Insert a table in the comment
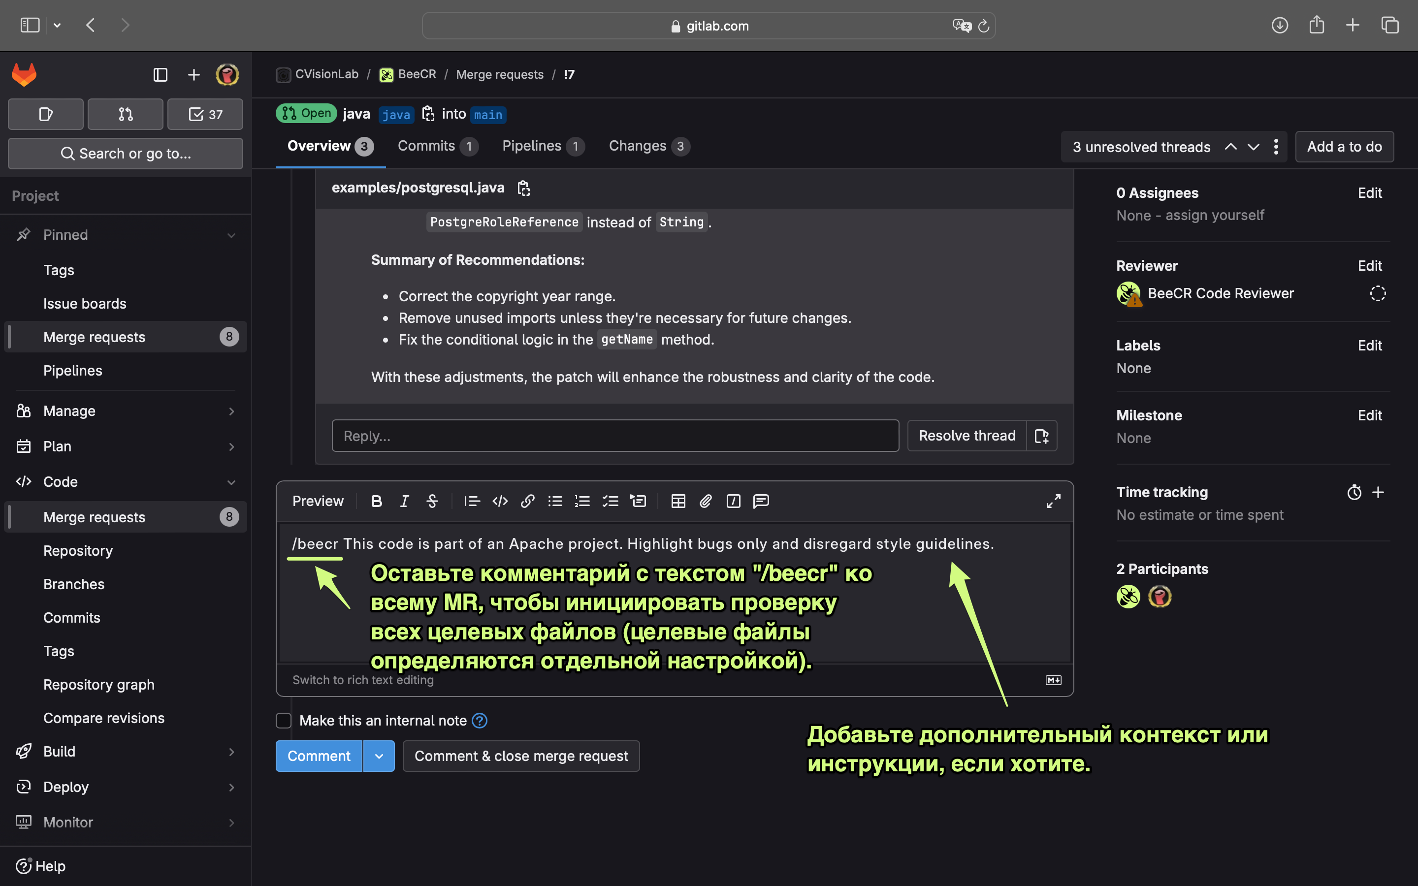The width and height of the screenshot is (1418, 886). tap(678, 501)
